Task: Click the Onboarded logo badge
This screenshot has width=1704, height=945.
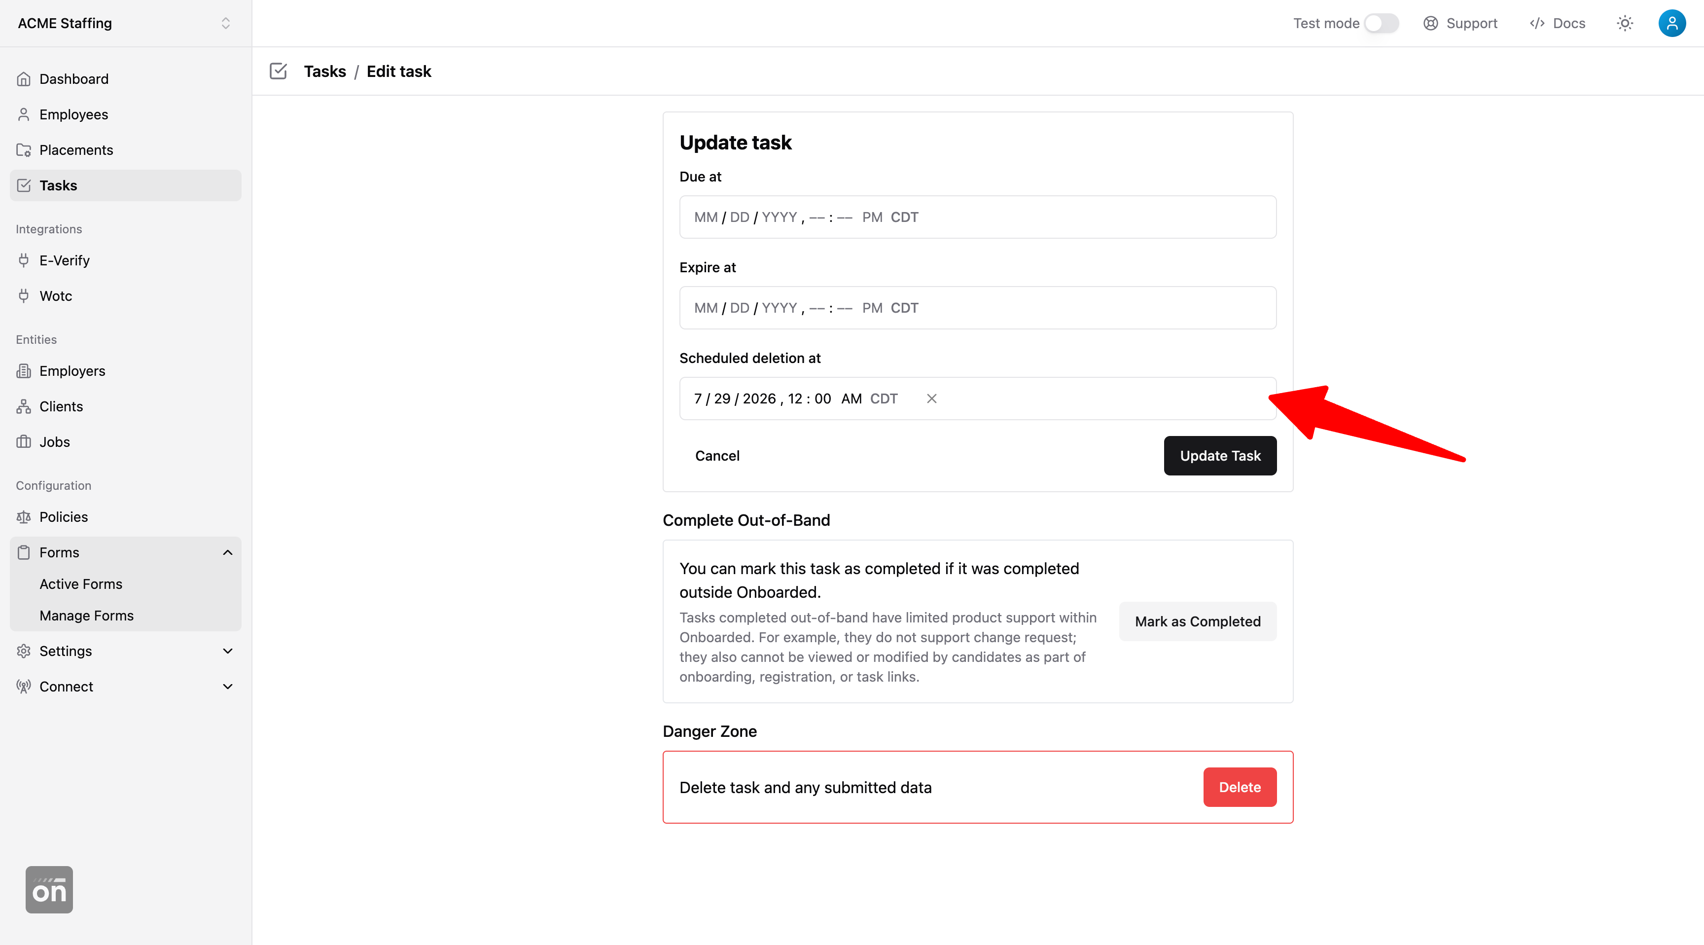Action: click(x=49, y=889)
